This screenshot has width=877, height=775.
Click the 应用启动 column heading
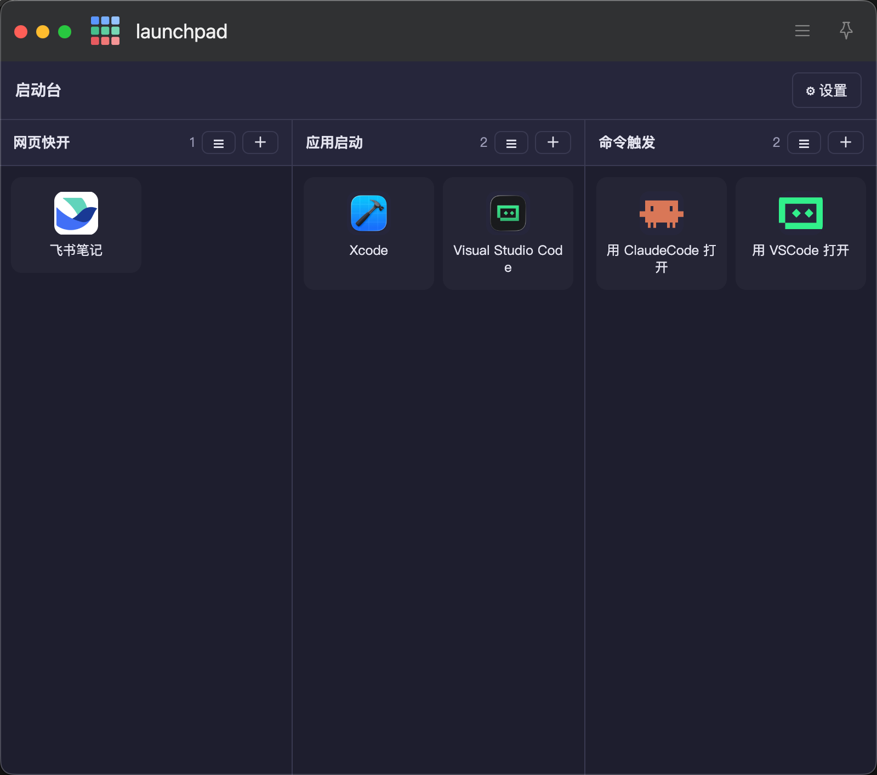click(334, 143)
